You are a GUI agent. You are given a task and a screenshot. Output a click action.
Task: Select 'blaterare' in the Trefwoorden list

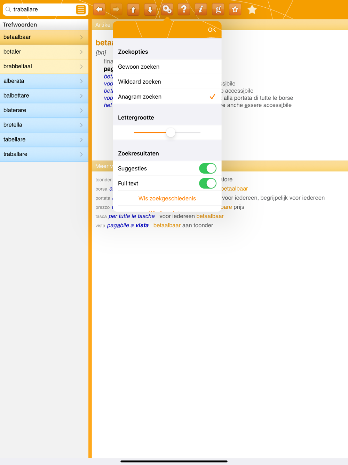click(x=44, y=110)
